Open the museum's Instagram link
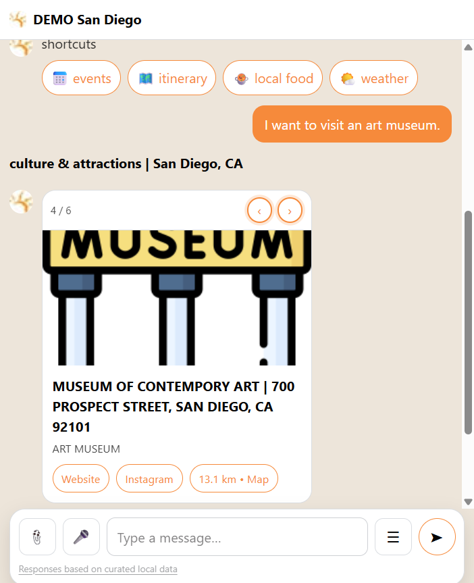The height and width of the screenshot is (583, 474). click(x=149, y=479)
